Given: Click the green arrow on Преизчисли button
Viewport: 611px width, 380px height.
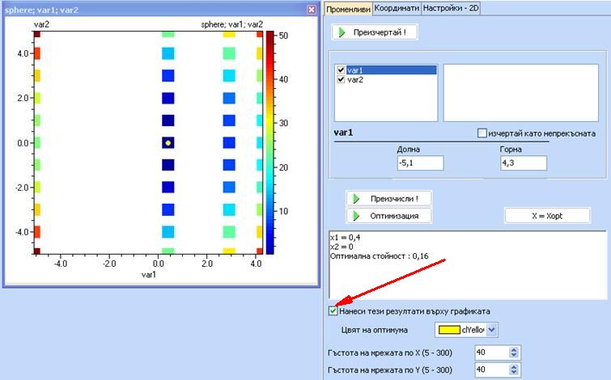Looking at the screenshot, I should pyautogui.click(x=356, y=198).
